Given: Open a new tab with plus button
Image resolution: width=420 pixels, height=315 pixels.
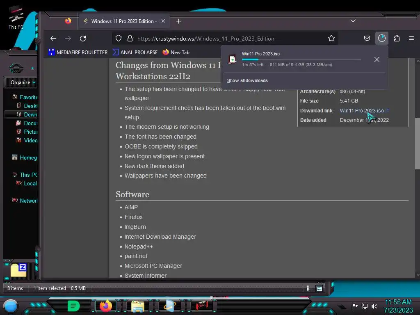Looking at the screenshot, I should [x=179, y=21].
